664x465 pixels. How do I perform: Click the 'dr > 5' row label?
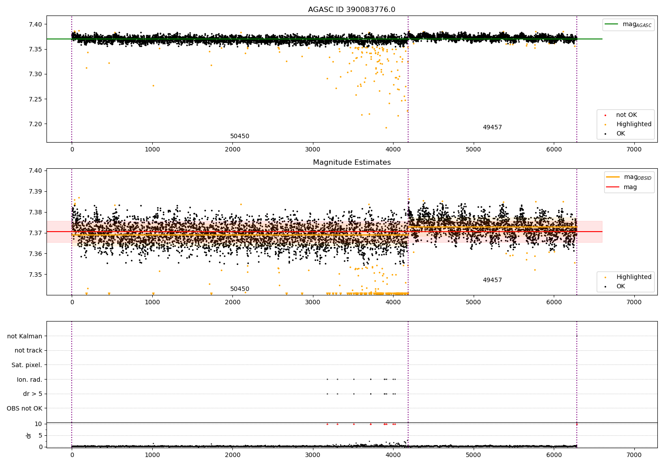tap(32, 394)
